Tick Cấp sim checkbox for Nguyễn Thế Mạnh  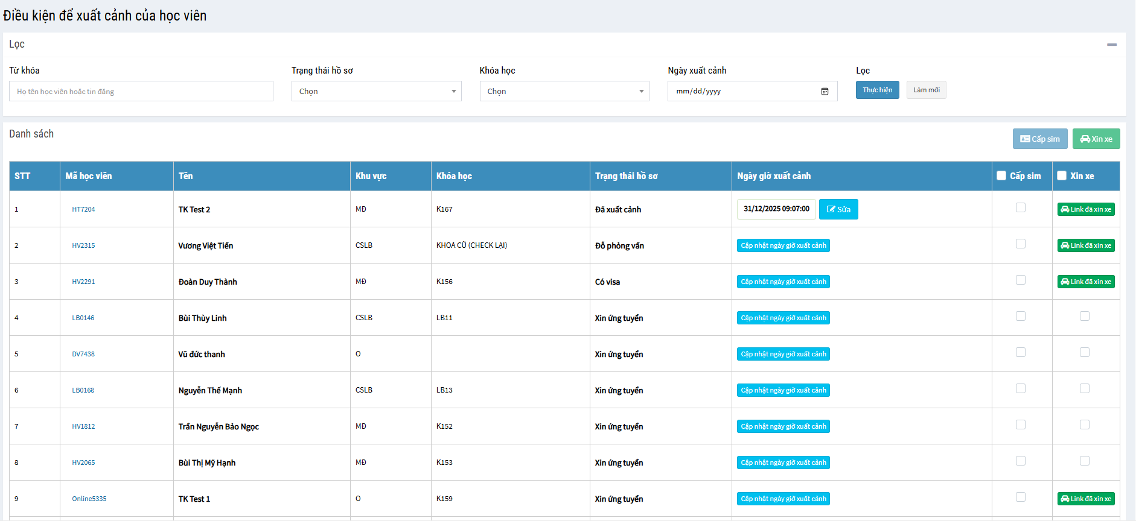1021,388
